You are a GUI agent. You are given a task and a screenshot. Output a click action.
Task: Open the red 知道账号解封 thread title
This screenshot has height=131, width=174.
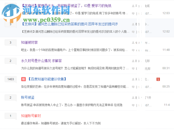point(31,116)
